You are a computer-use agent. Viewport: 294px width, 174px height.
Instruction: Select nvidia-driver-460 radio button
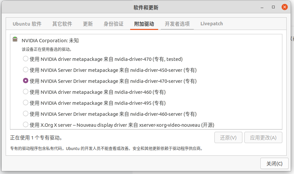26,91
